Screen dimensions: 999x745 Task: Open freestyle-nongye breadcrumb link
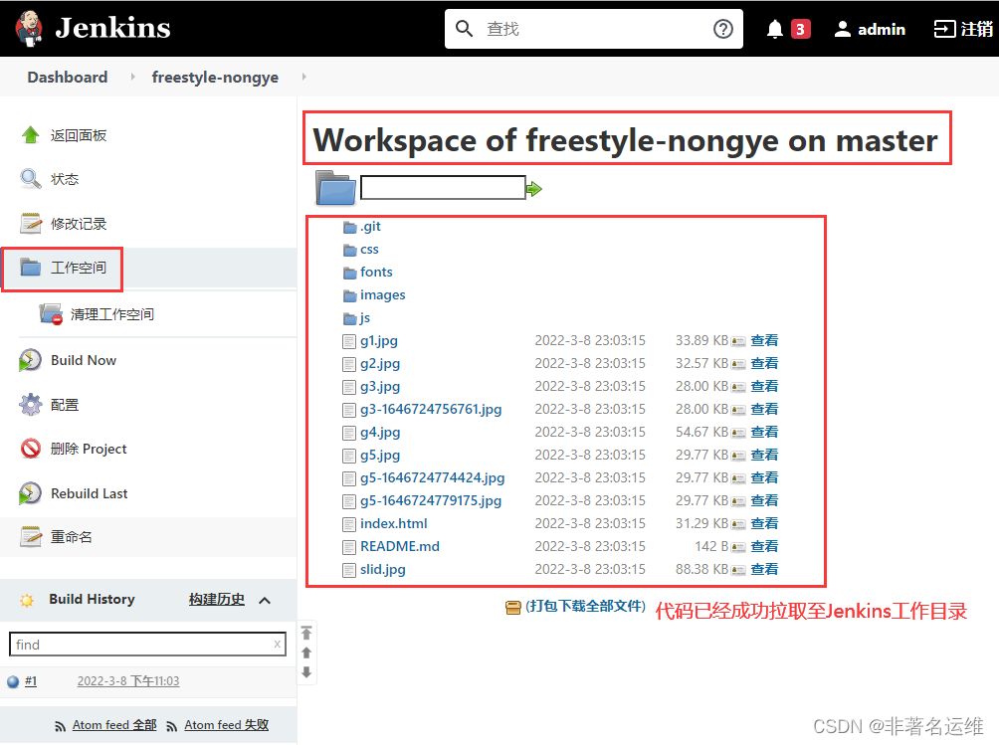tap(215, 77)
